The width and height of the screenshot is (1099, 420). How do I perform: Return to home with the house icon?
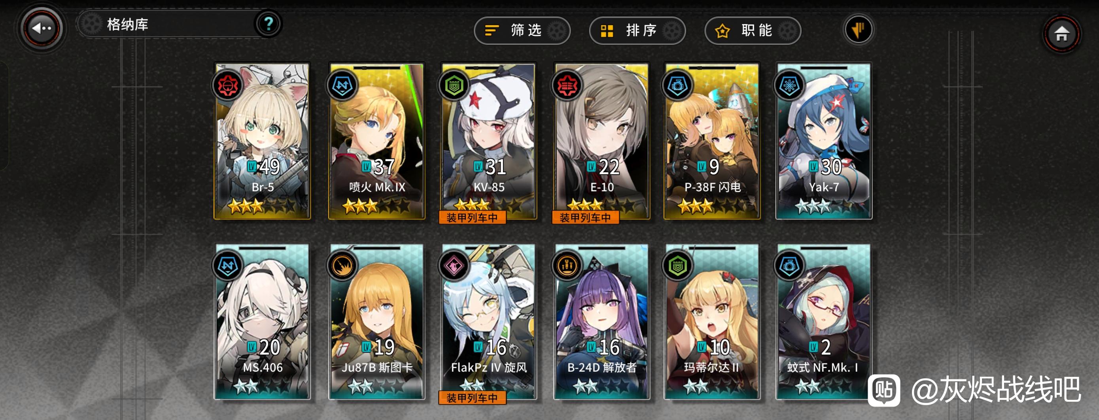click(1061, 33)
